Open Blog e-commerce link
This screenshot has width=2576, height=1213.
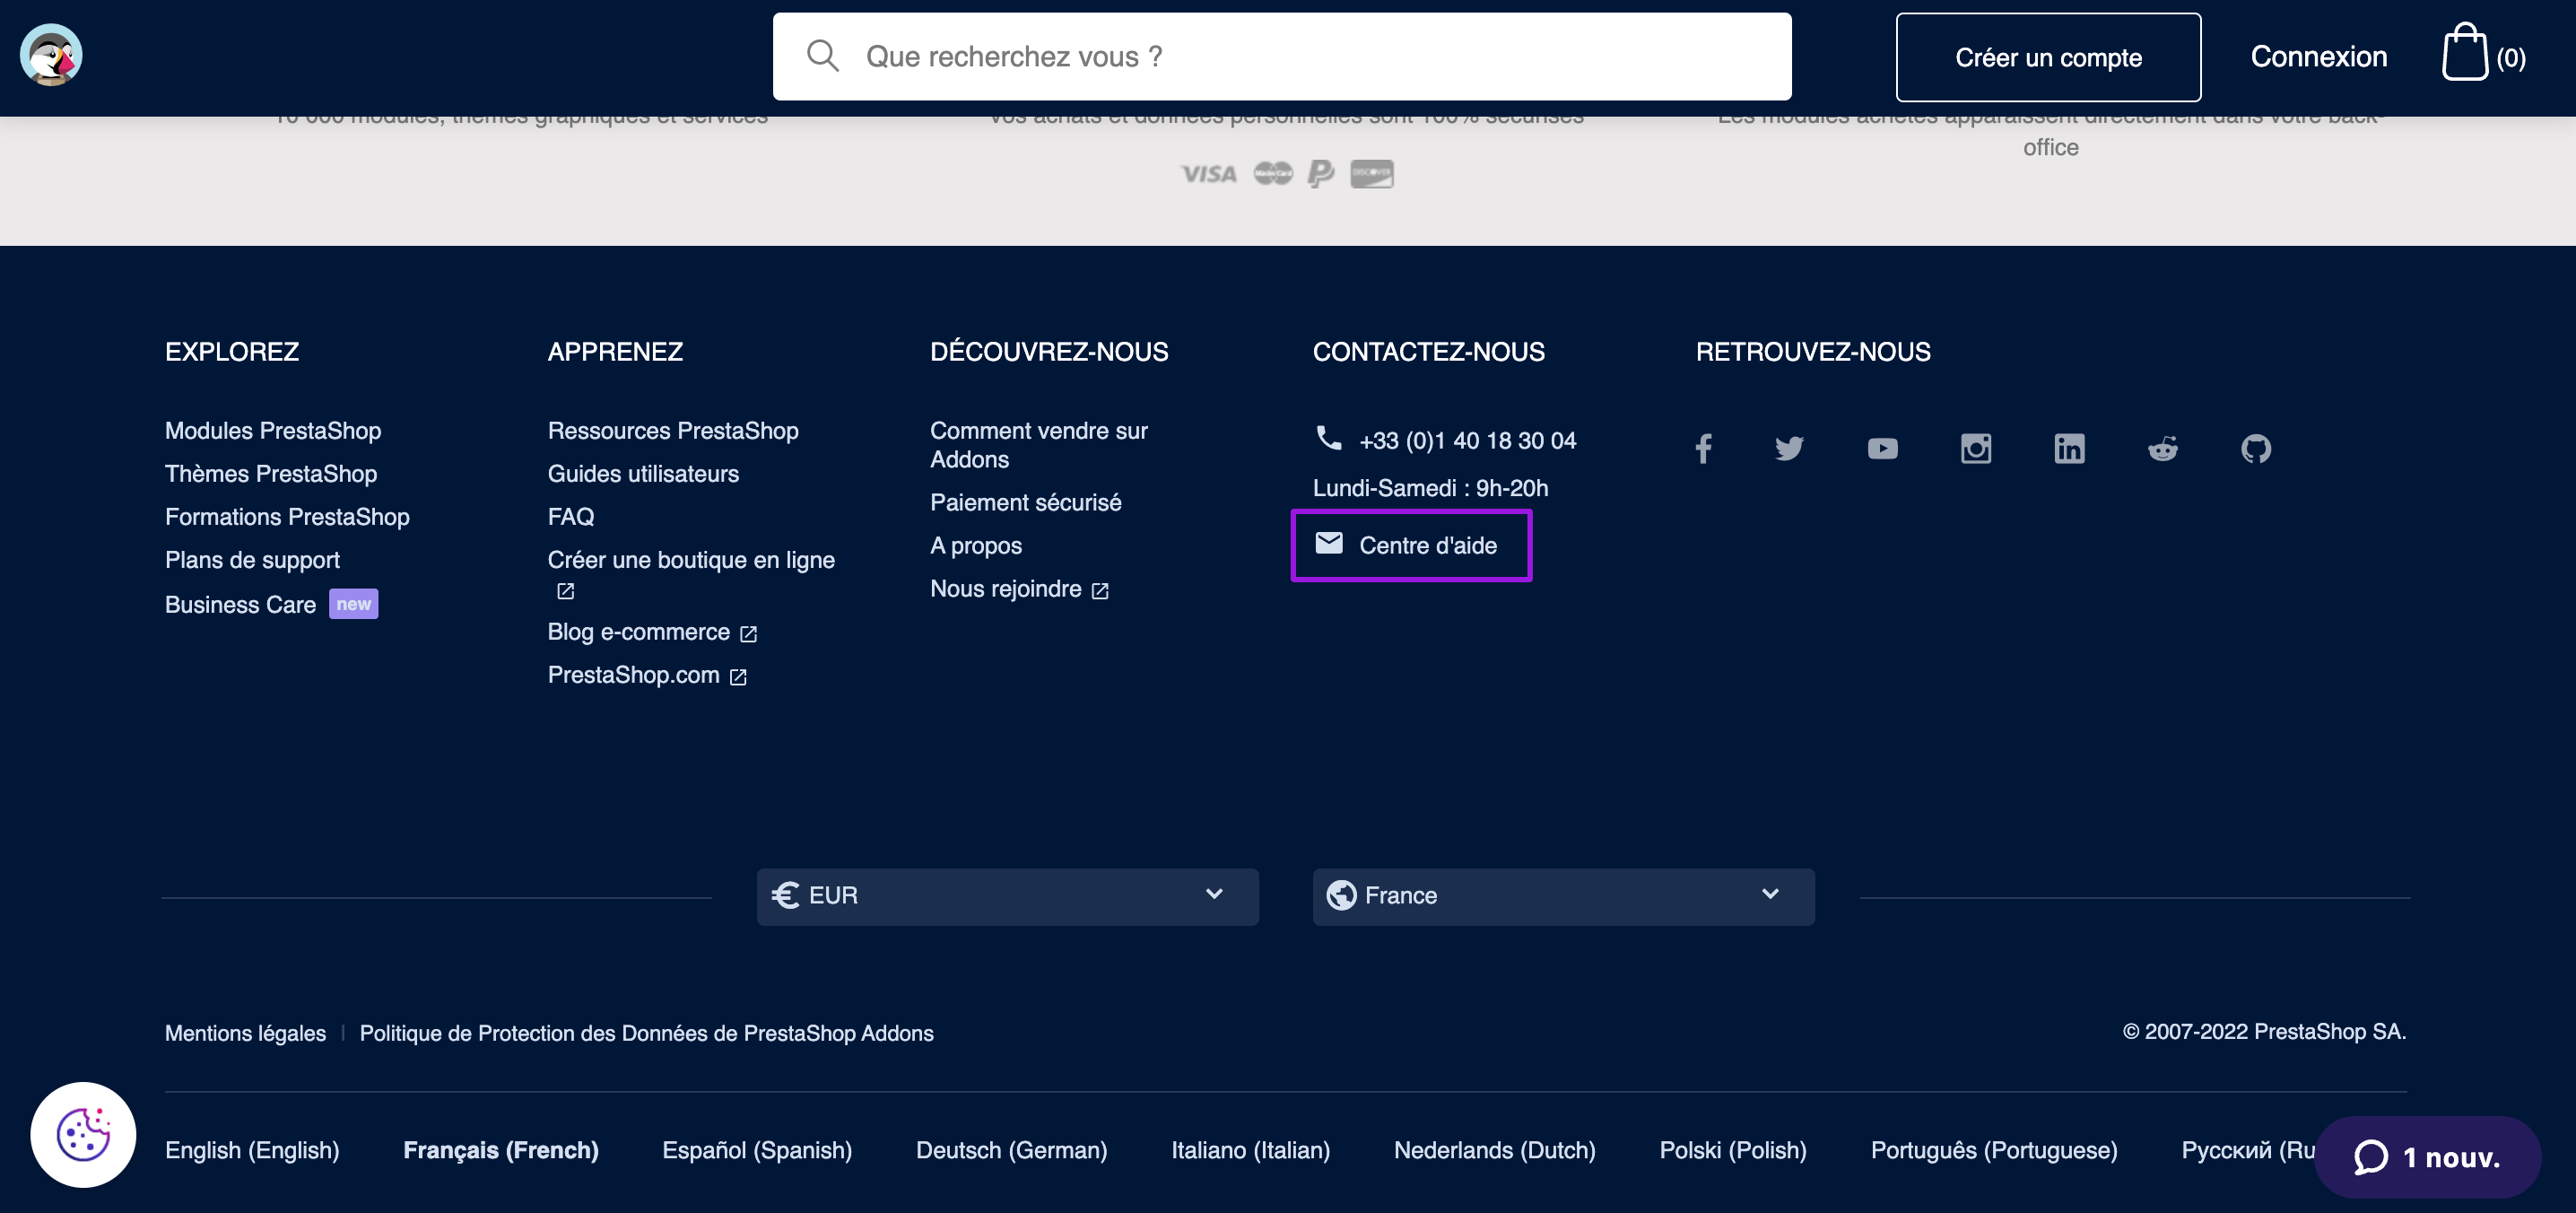(639, 632)
